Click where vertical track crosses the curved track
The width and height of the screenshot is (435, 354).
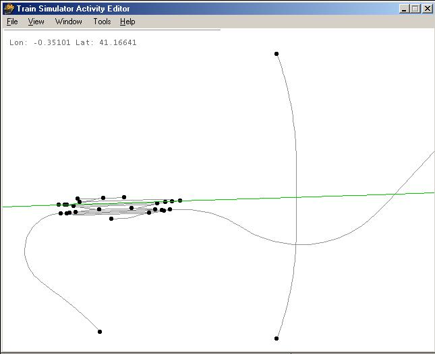[295, 244]
